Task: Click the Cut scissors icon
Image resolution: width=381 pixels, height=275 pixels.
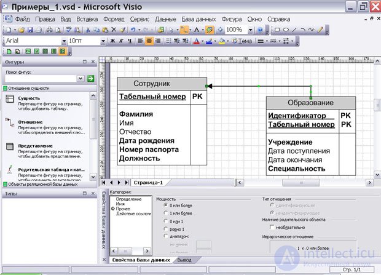Action: tap(88, 30)
